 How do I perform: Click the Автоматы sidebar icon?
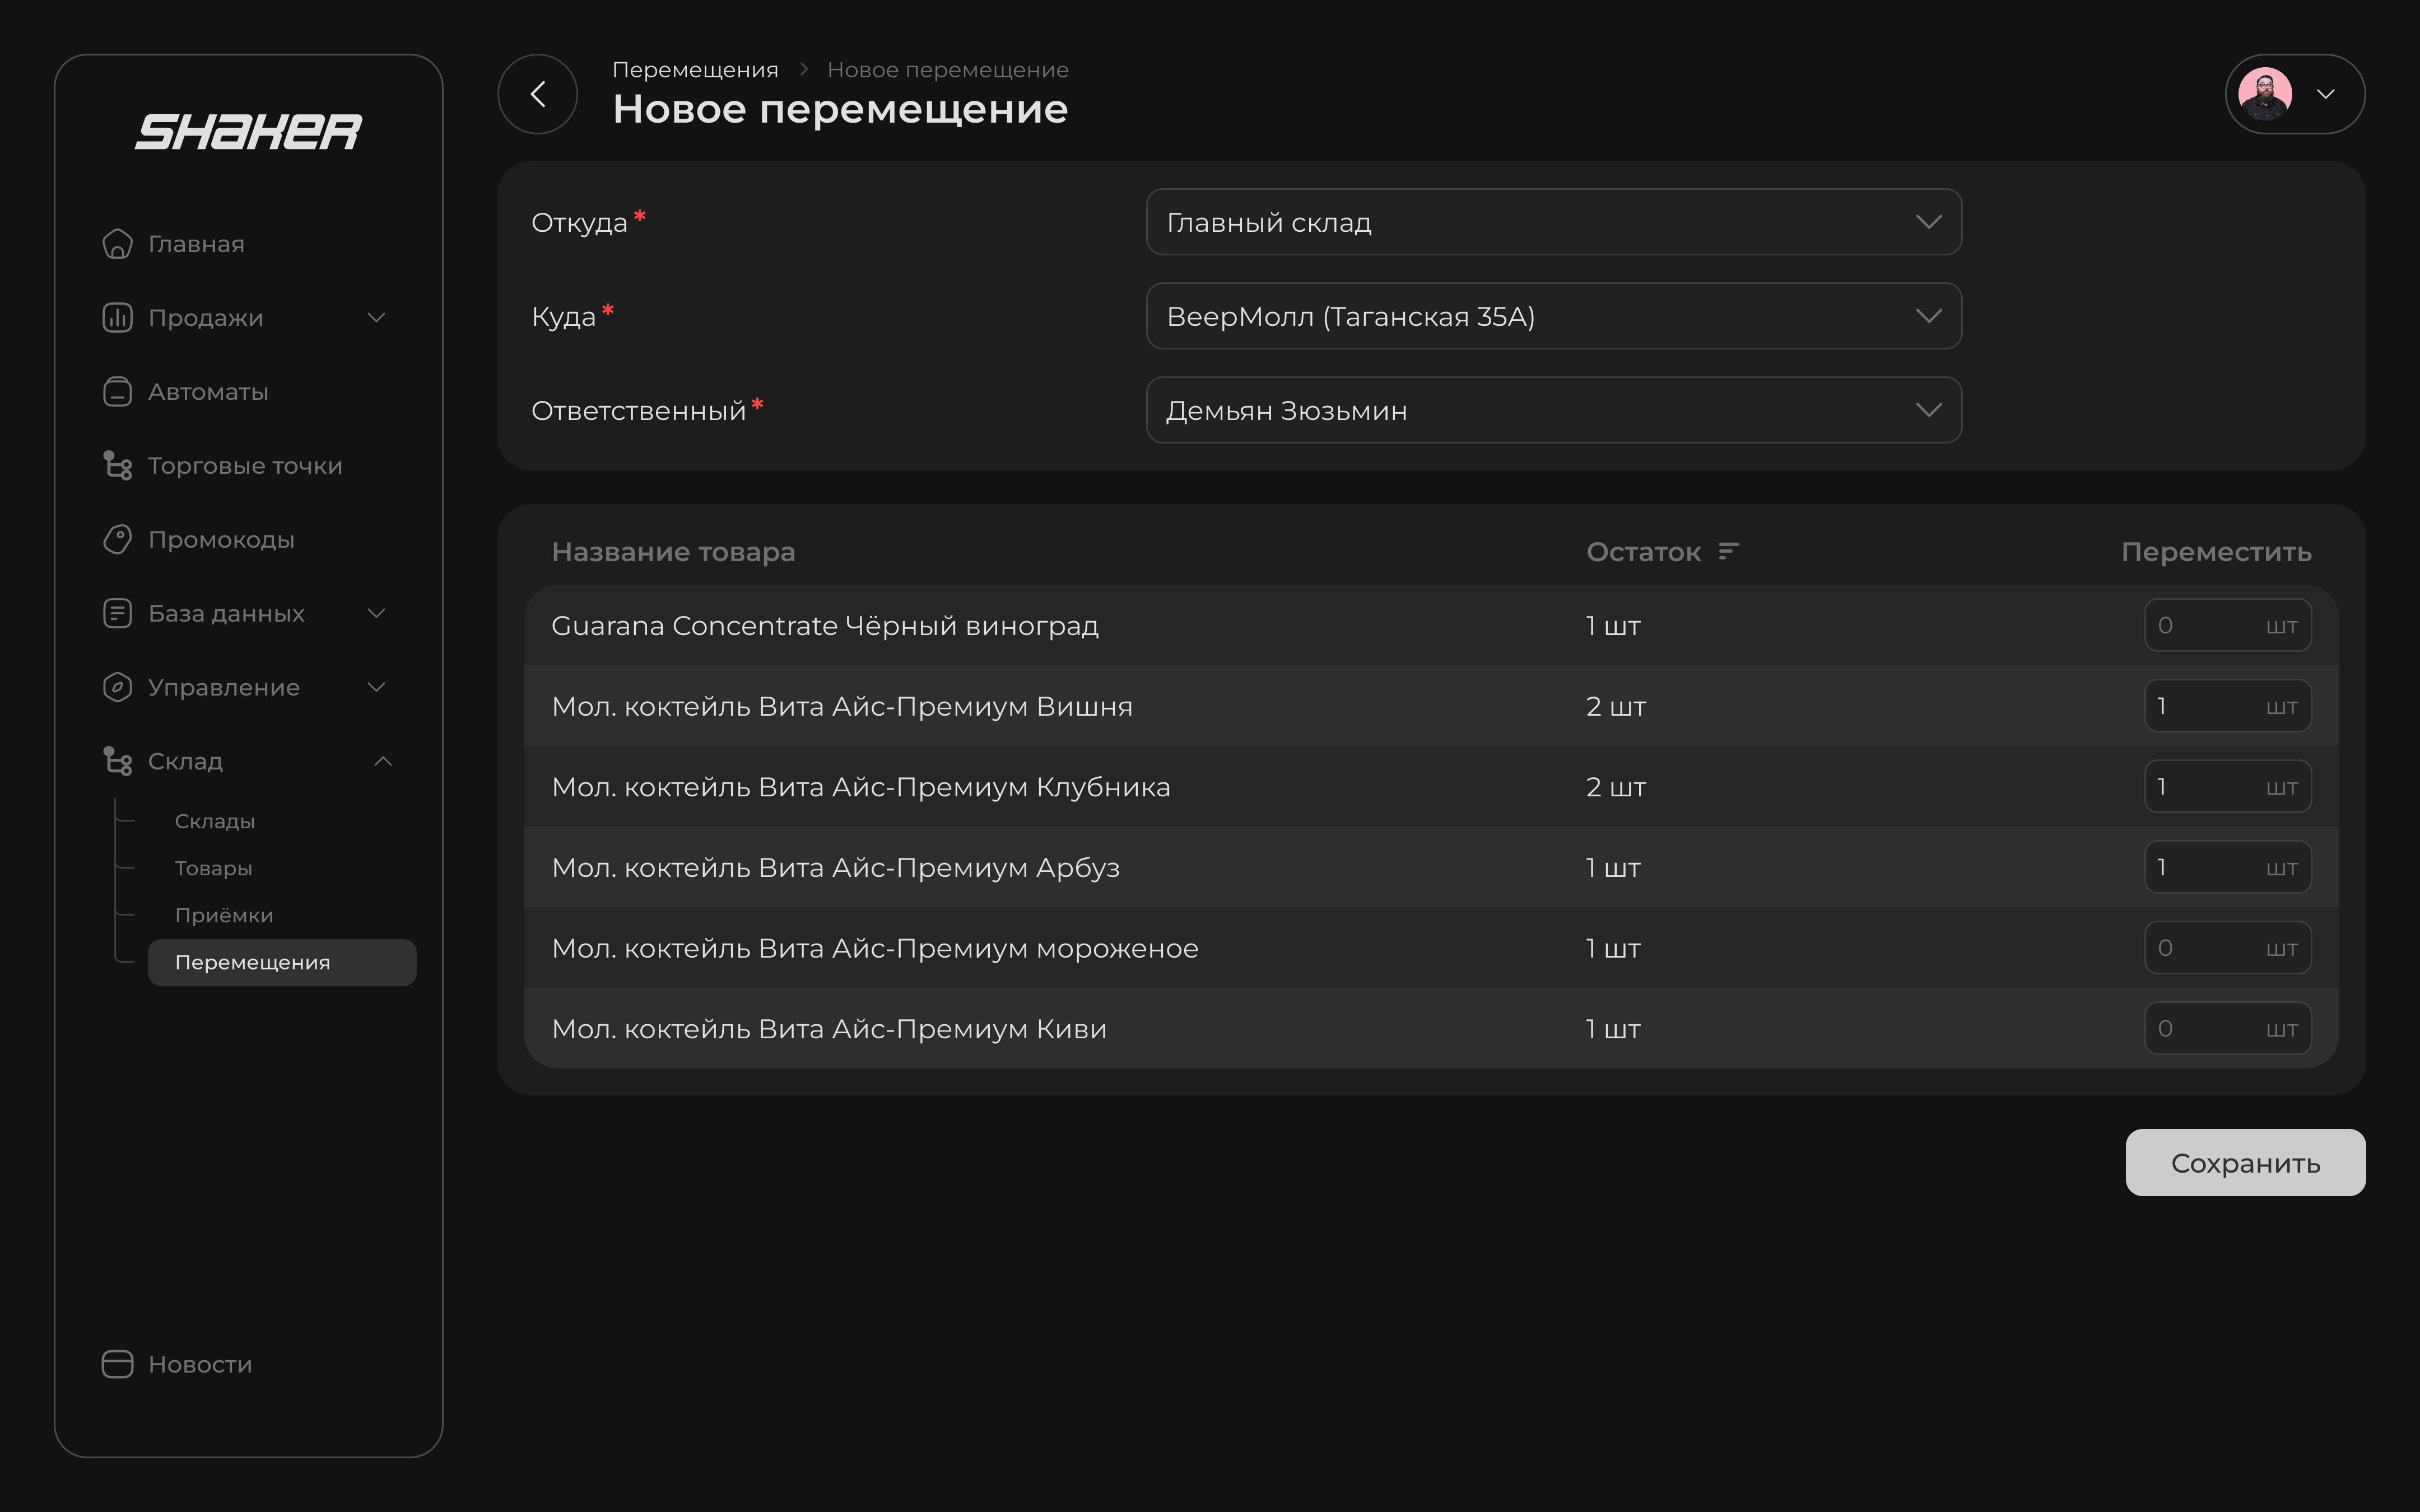(117, 392)
